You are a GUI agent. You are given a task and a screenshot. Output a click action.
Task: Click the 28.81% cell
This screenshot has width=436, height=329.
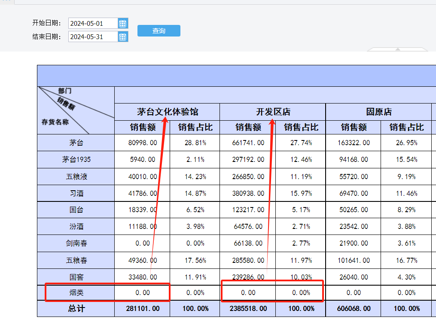click(x=195, y=143)
